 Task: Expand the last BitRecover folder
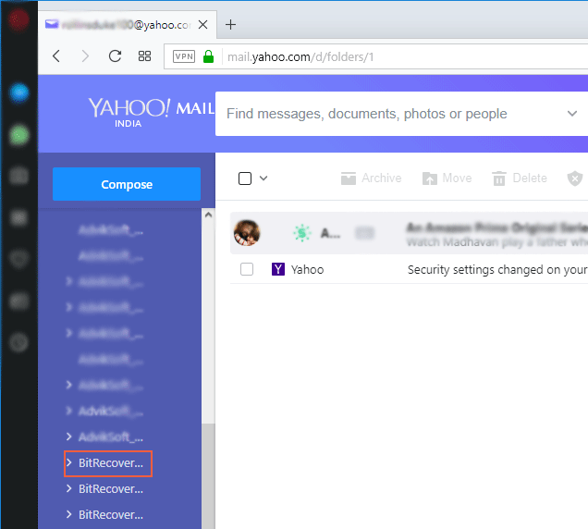tap(69, 514)
